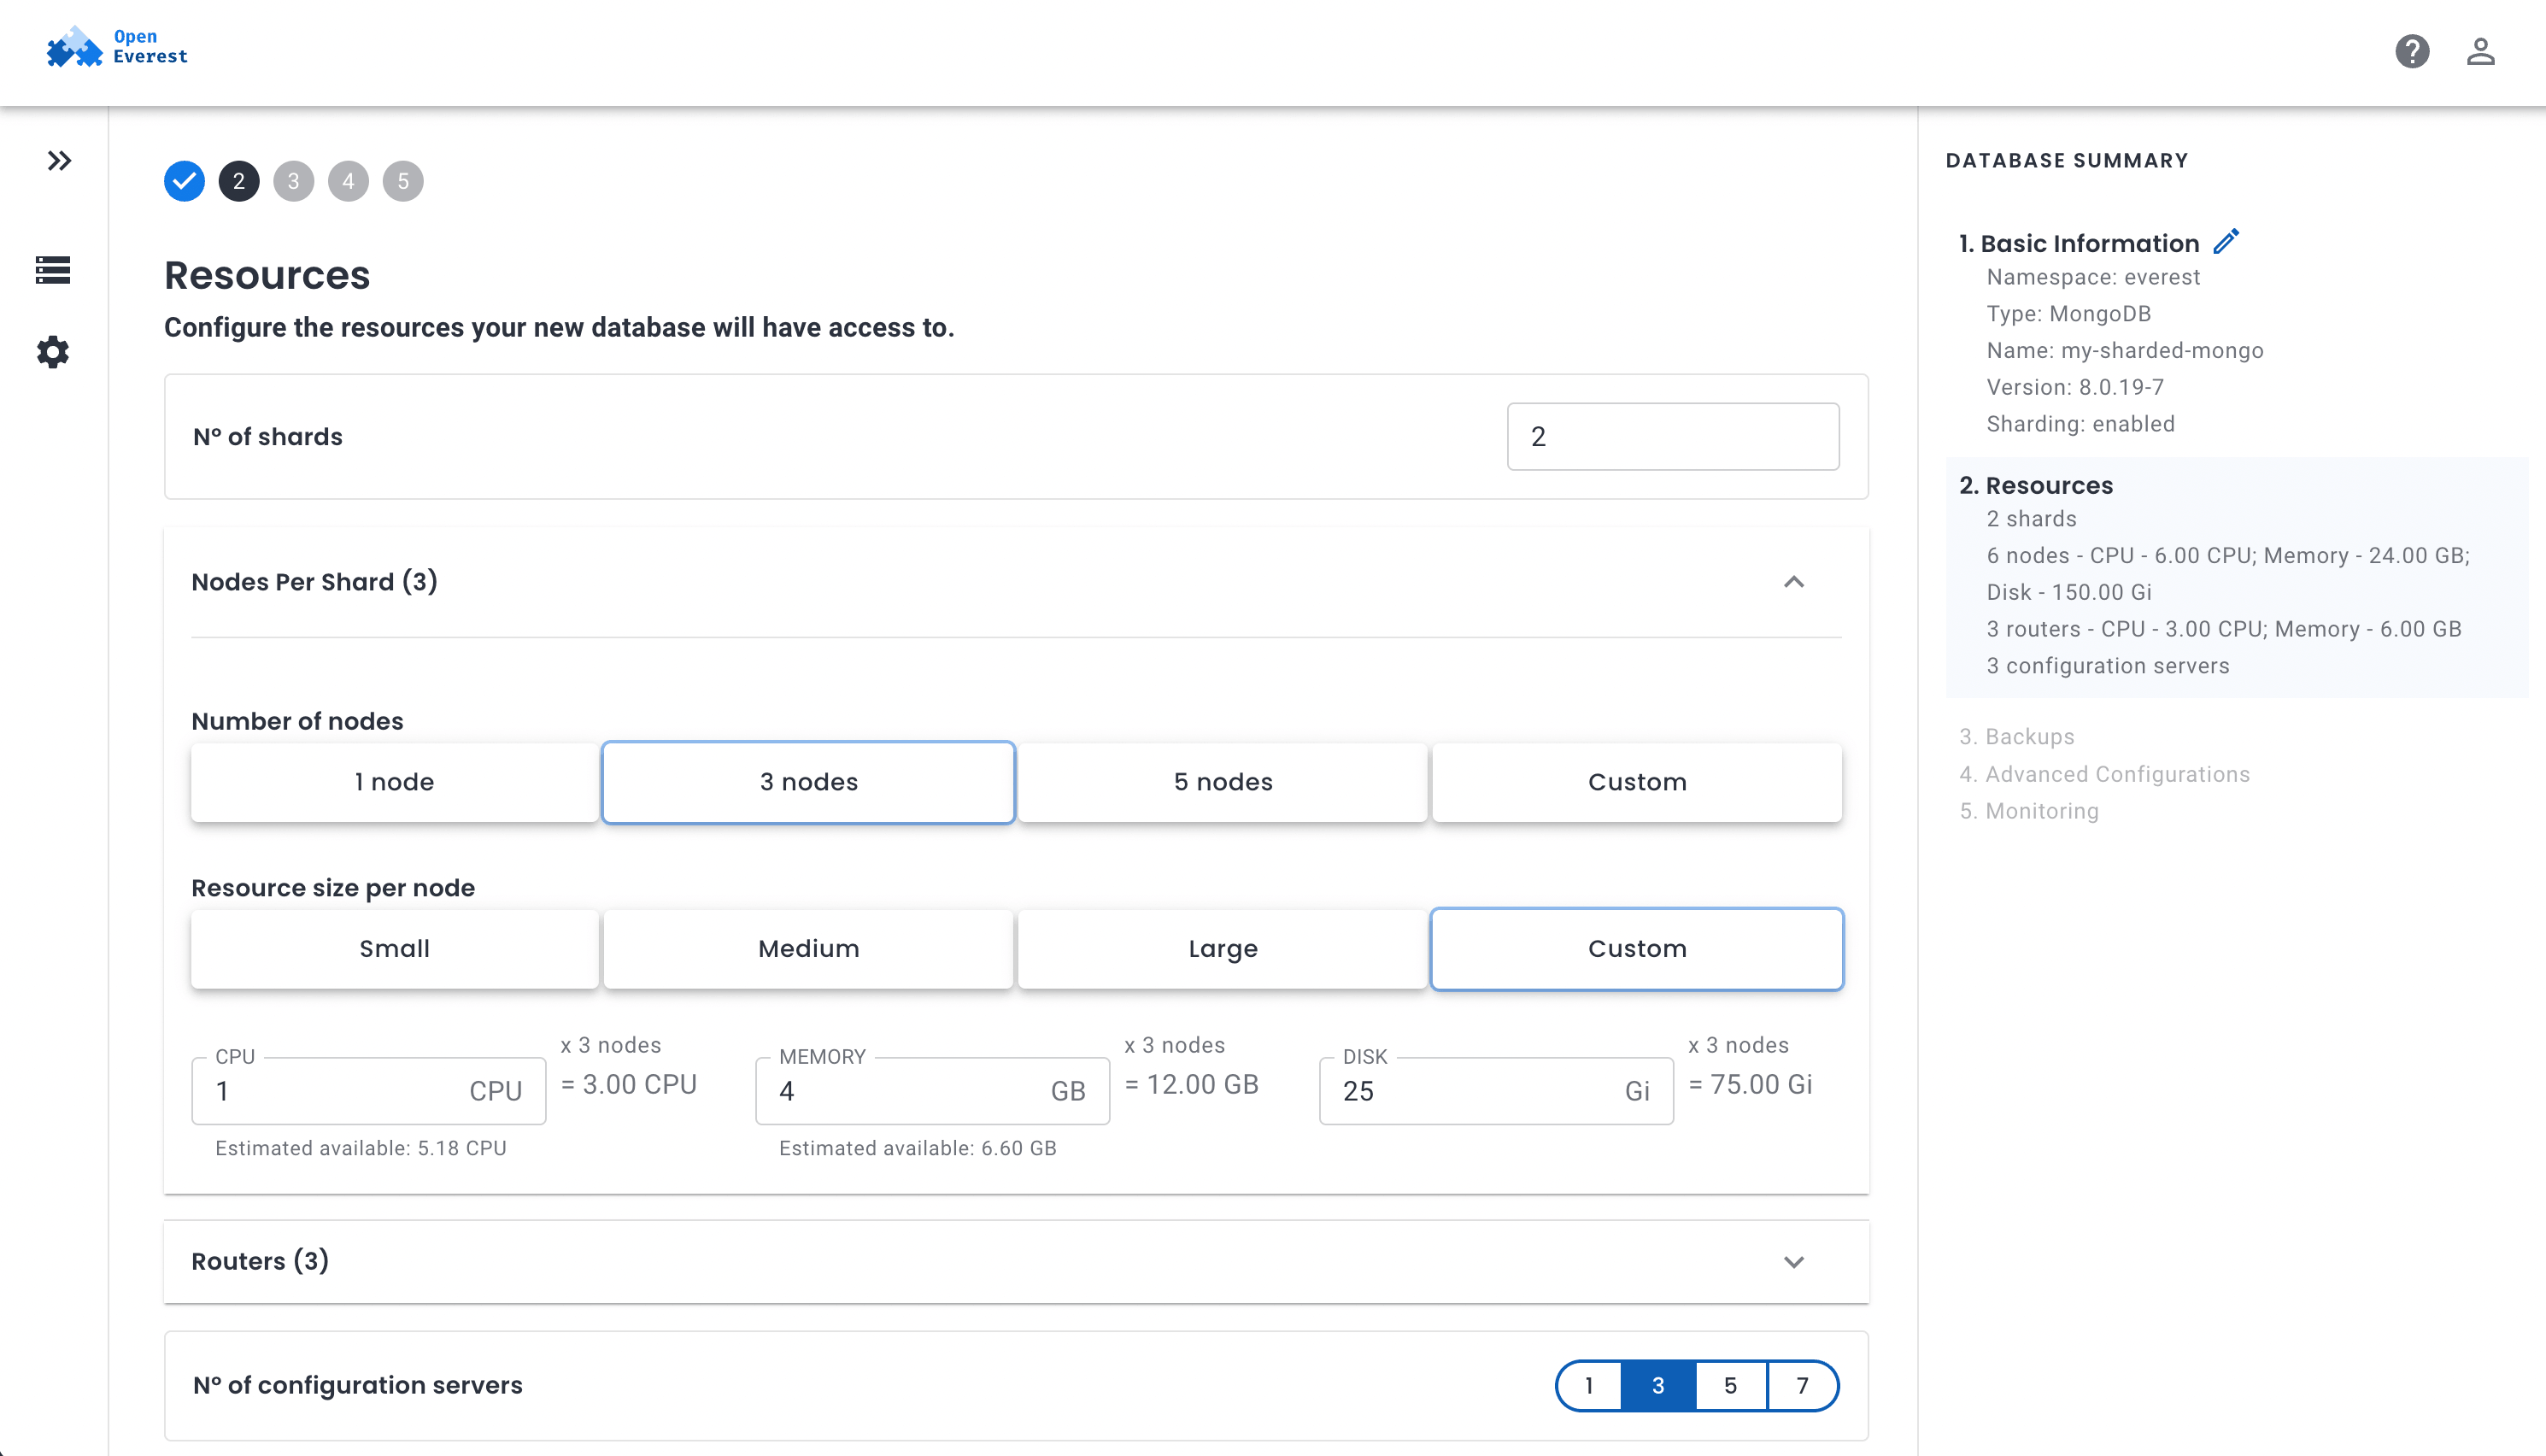Click the 'Version: 8.0.19-7' summary text
2546x1456 pixels.
[x=2075, y=387]
